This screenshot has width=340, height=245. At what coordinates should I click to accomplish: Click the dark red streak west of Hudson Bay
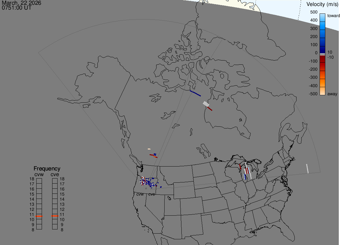point(210,109)
